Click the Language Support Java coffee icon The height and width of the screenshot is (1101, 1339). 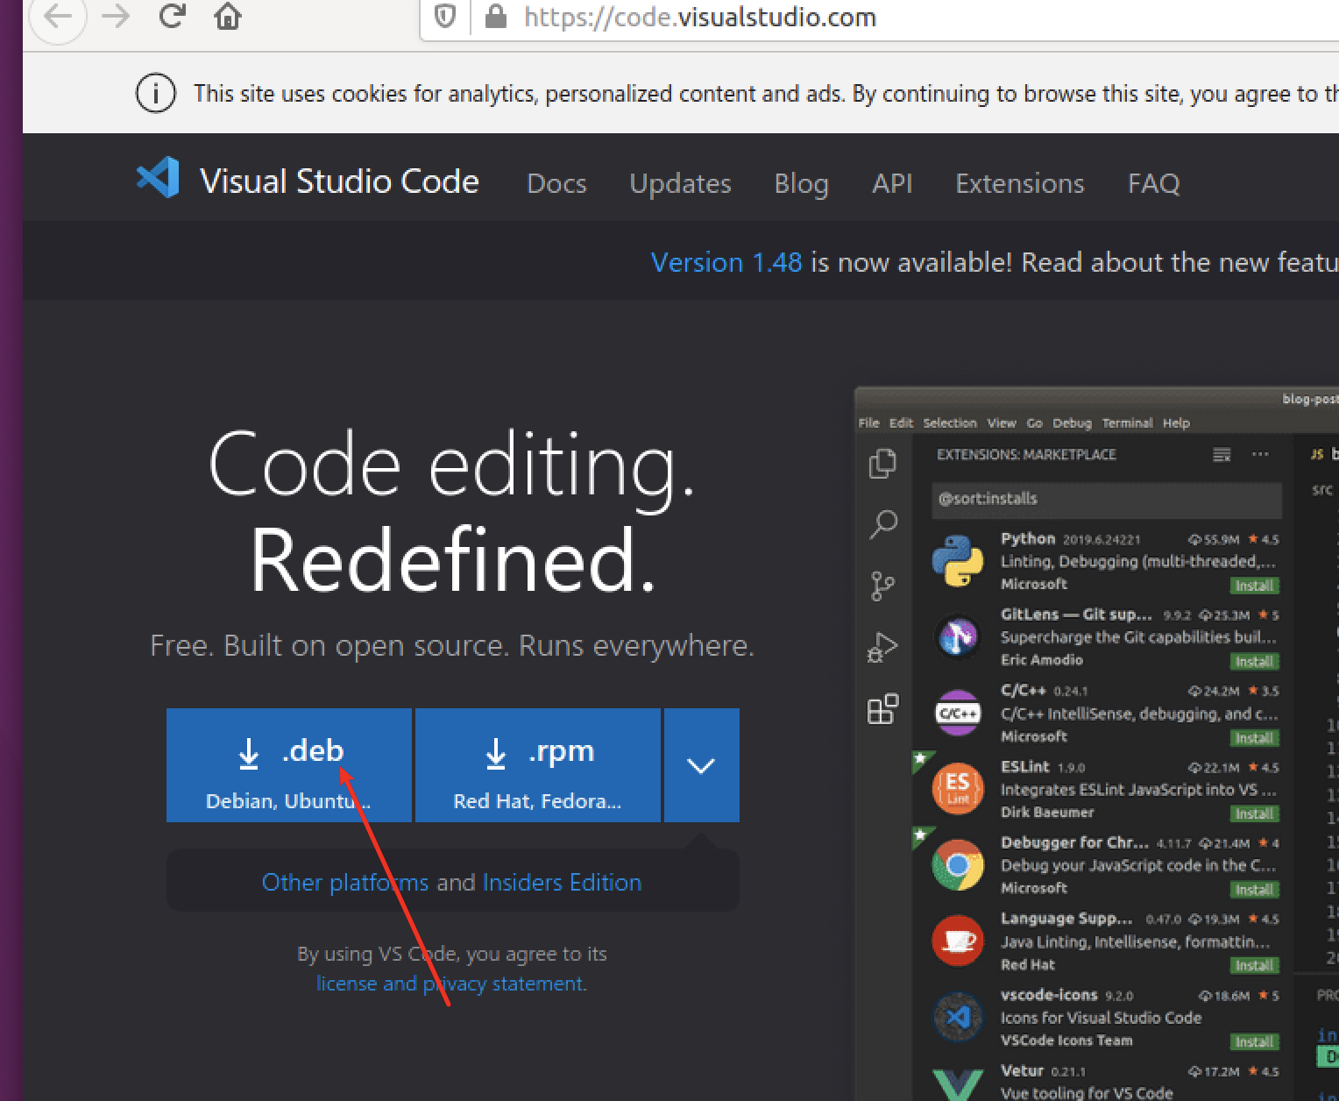tap(958, 941)
